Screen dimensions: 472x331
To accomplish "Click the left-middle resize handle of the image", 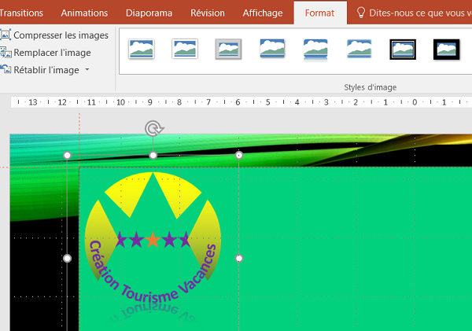I will click(67, 258).
